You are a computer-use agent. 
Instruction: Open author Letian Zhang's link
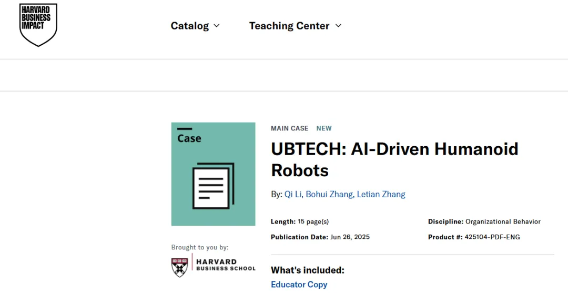tap(381, 194)
